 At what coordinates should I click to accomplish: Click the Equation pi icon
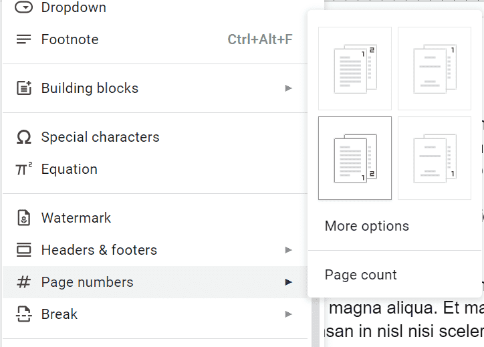pyautogui.click(x=23, y=169)
